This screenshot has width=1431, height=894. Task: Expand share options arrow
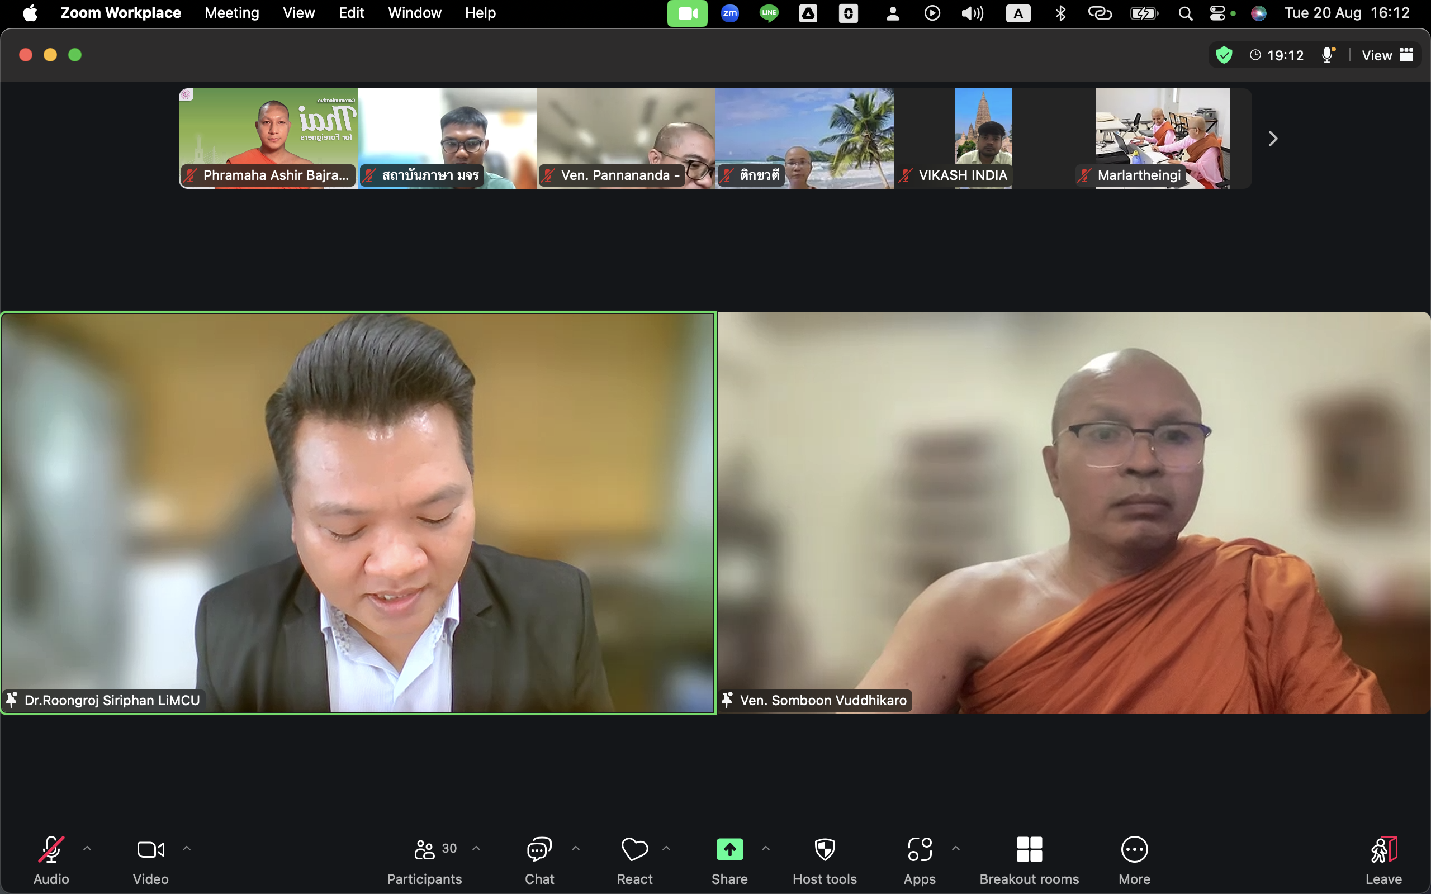[766, 849]
